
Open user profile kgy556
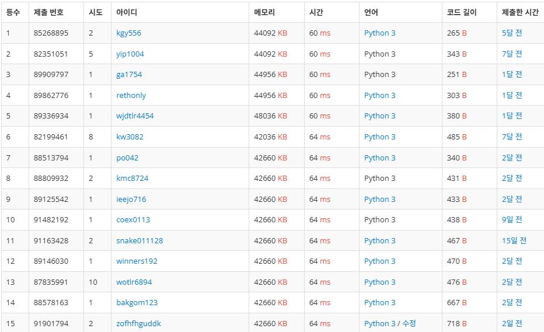(x=128, y=33)
